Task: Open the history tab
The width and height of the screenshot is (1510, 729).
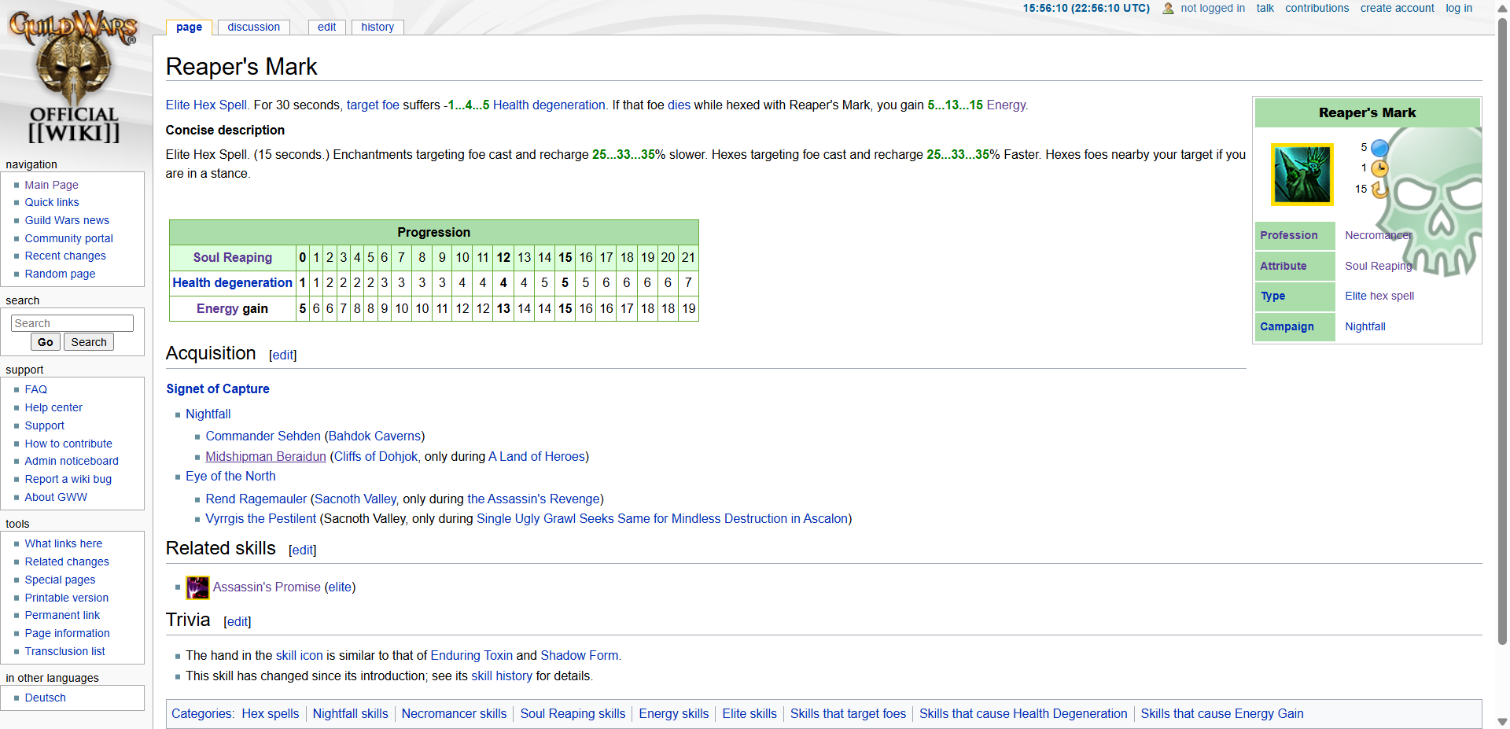Action: click(377, 27)
